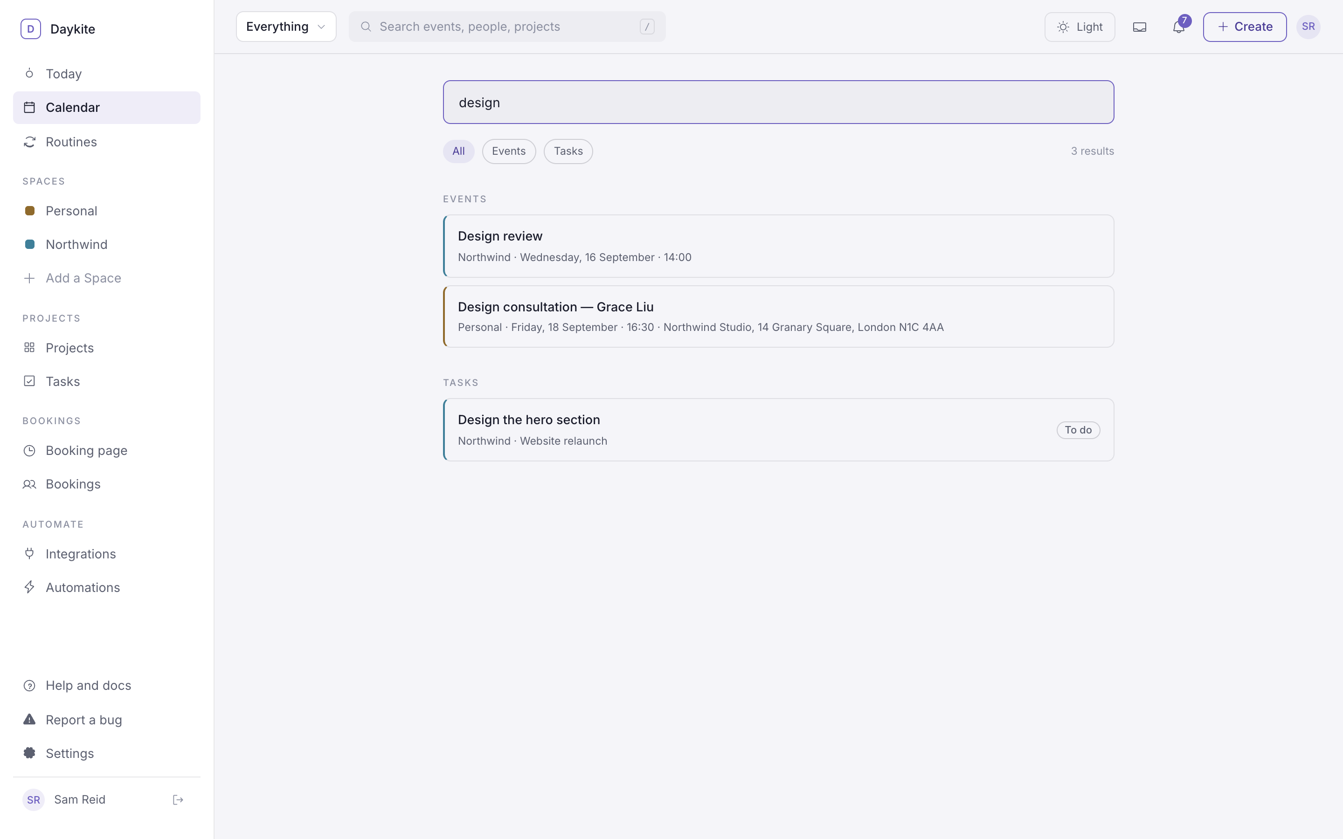
Task: Click the Report a bug warning icon
Action: coord(29,720)
